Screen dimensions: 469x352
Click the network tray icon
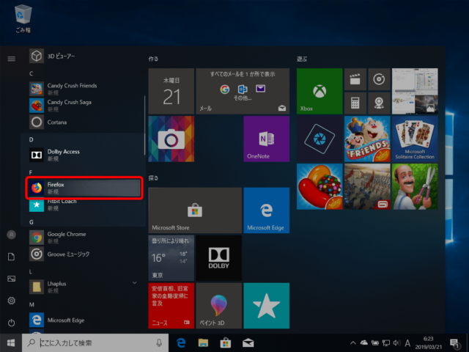pyautogui.click(x=386, y=343)
